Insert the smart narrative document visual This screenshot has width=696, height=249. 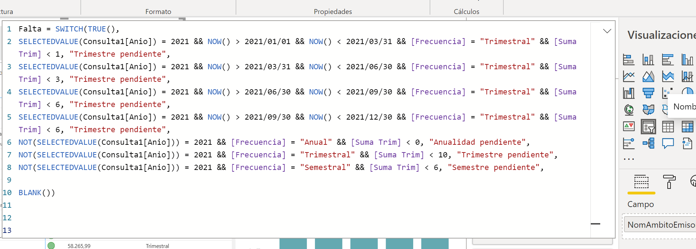(x=687, y=143)
